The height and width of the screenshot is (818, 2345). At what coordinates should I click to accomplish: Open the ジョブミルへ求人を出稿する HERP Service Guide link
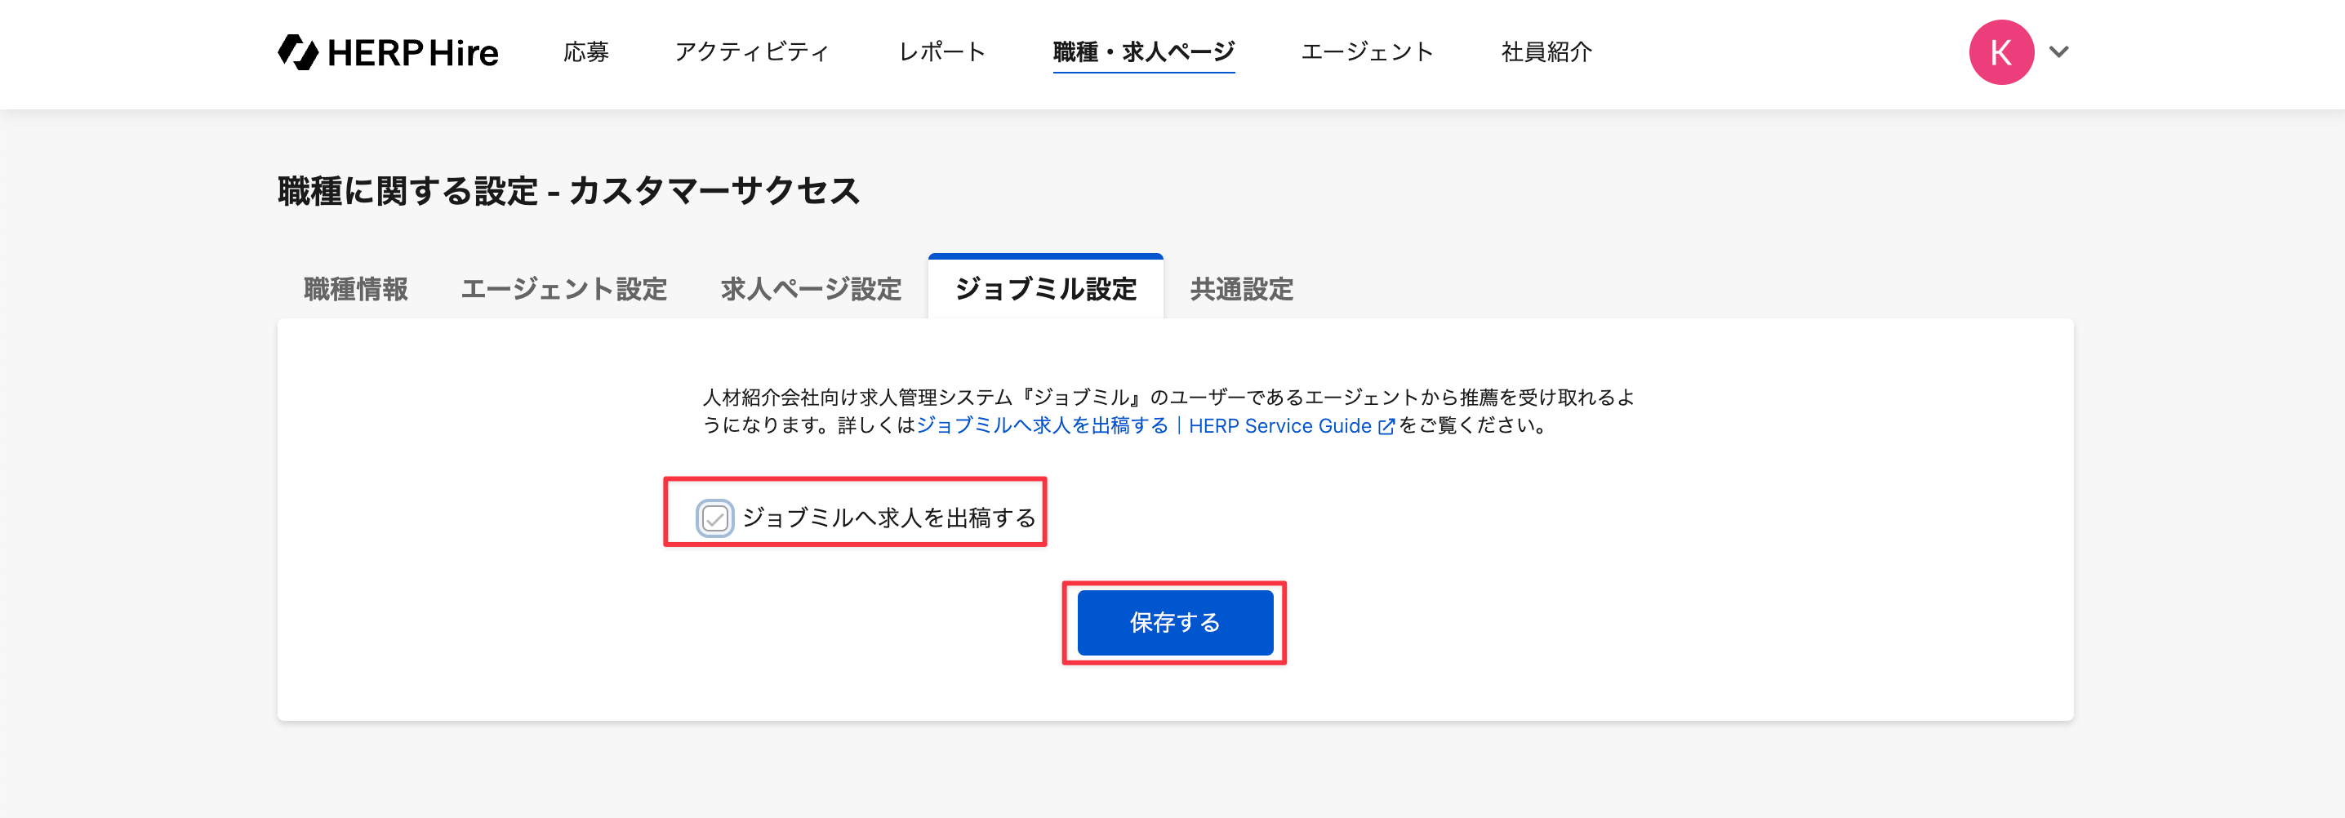(x=1143, y=426)
